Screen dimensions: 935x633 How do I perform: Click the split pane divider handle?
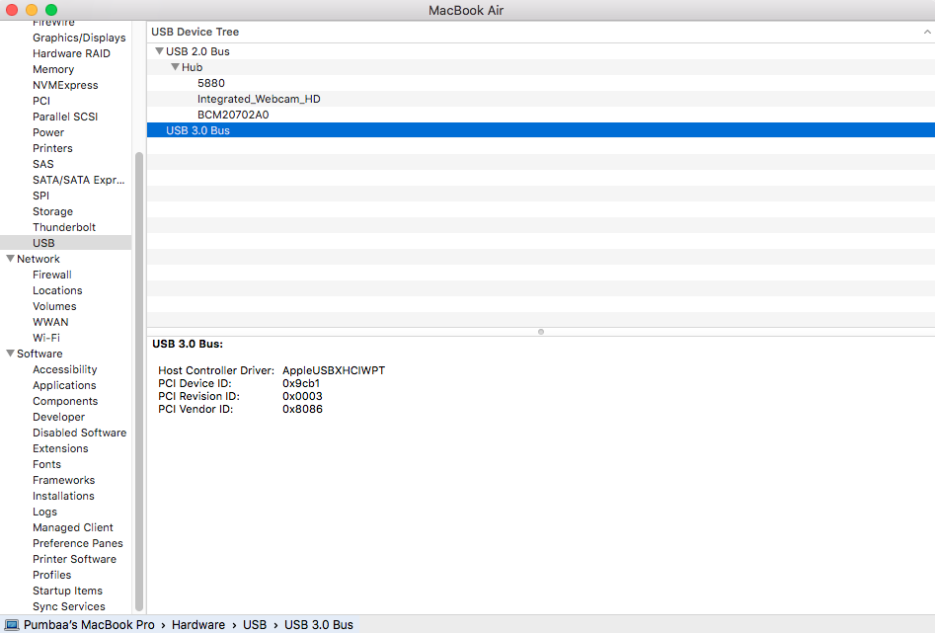tap(541, 332)
